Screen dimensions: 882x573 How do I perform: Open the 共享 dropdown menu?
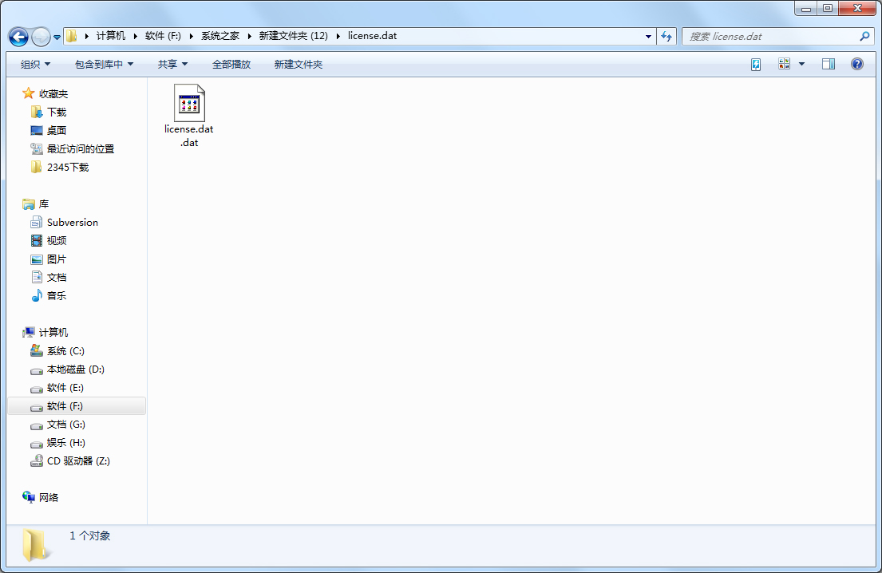coord(172,64)
